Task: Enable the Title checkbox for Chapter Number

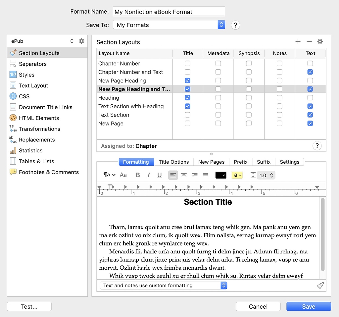Action: (188, 63)
